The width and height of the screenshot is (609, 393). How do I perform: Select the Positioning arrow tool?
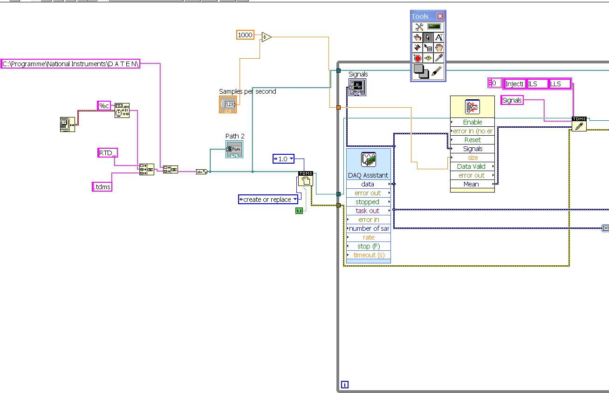tap(428, 37)
